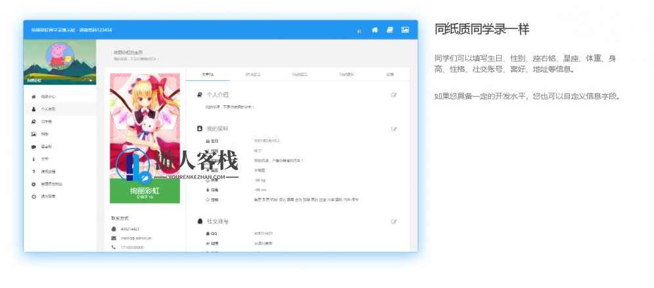Open the sidebar item with the speech-bubble icon
Image resolution: width=654 pixels, height=288 pixels.
(60, 147)
